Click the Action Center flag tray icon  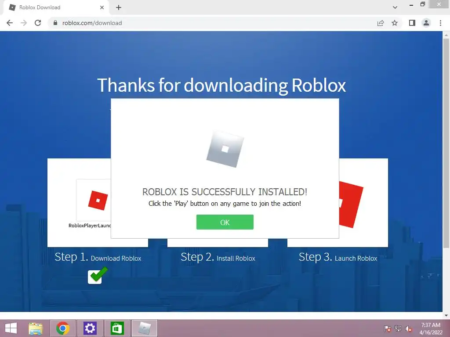pyautogui.click(x=388, y=328)
